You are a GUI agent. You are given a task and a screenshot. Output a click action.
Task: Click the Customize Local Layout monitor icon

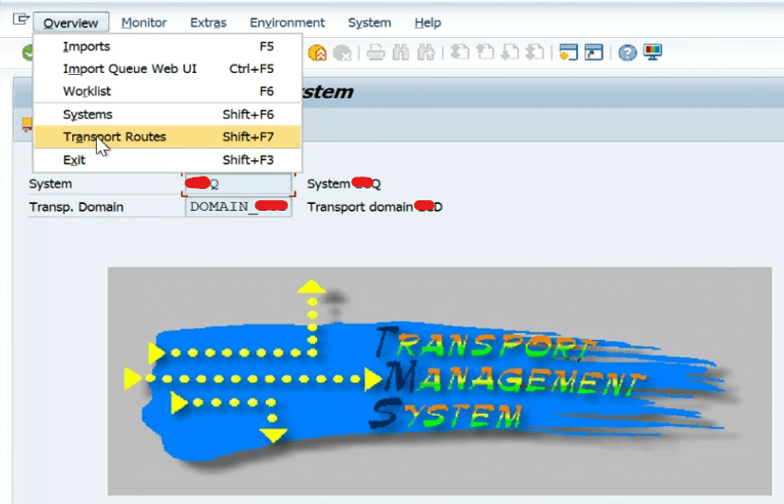[x=652, y=52]
